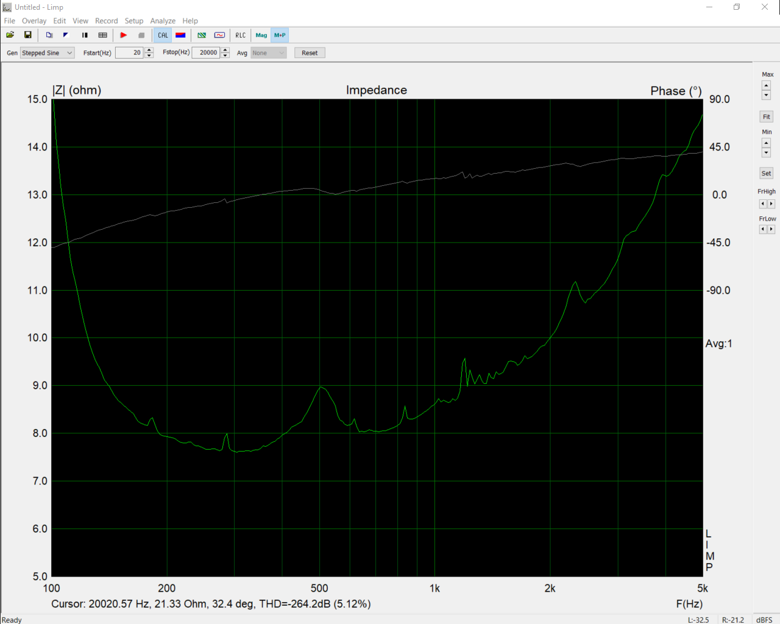The height and width of the screenshot is (624, 780).
Task: Click the table grid toolbar icon
Action: [x=102, y=35]
